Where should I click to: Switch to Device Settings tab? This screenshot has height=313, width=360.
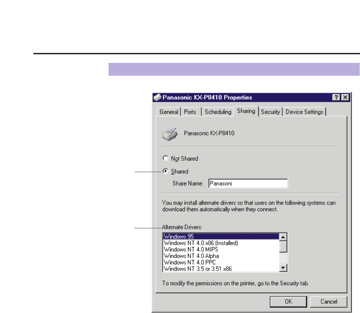click(304, 112)
